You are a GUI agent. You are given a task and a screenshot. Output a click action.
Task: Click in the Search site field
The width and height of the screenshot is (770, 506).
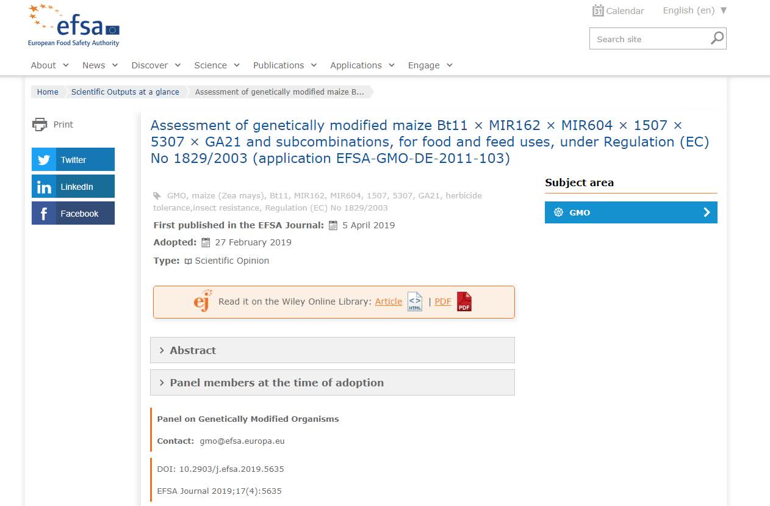click(x=650, y=39)
